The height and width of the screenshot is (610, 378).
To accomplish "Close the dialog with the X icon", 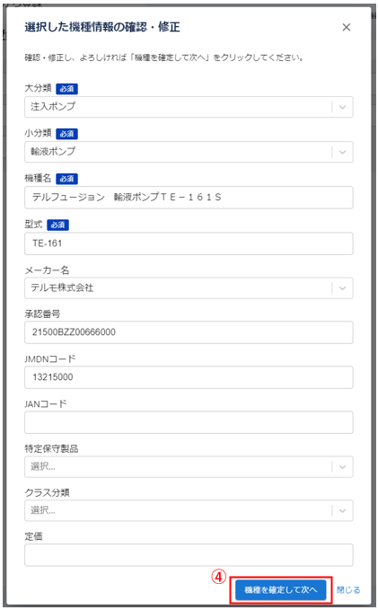I will [x=346, y=27].
